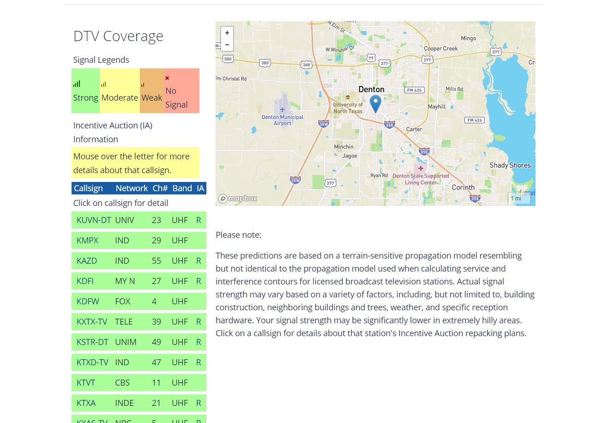596x423 pixels.
Task: Click the Denton State Supported Living Center marker
Action: point(421,169)
